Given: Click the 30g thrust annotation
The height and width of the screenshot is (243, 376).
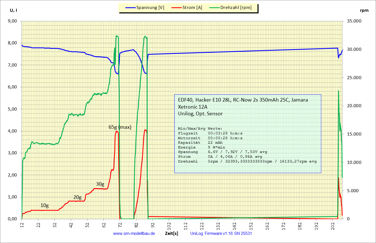Looking at the screenshot, I should 100,184.
